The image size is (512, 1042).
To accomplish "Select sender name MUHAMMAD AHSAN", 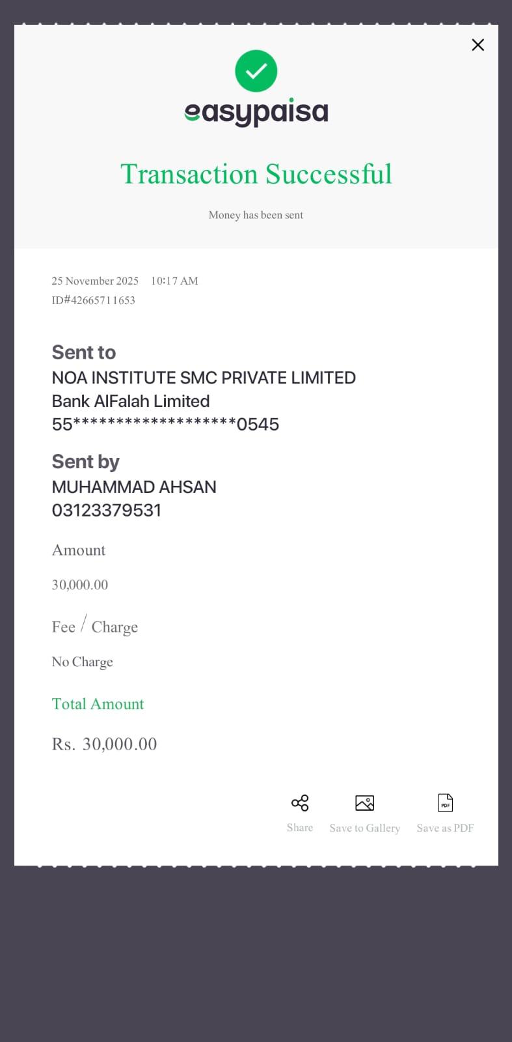I will tap(134, 487).
